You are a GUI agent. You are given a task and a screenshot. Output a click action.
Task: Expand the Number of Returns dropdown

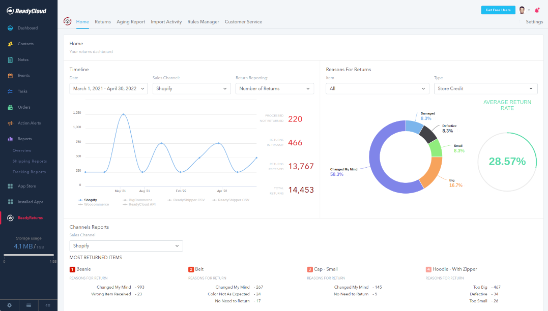tap(275, 88)
